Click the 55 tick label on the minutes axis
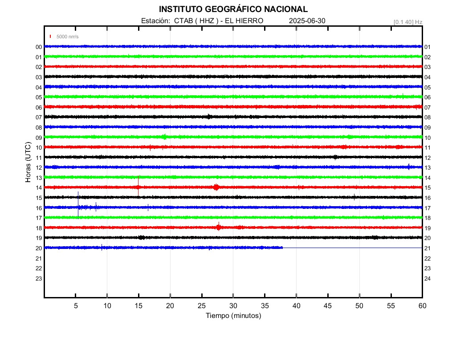 391,306
